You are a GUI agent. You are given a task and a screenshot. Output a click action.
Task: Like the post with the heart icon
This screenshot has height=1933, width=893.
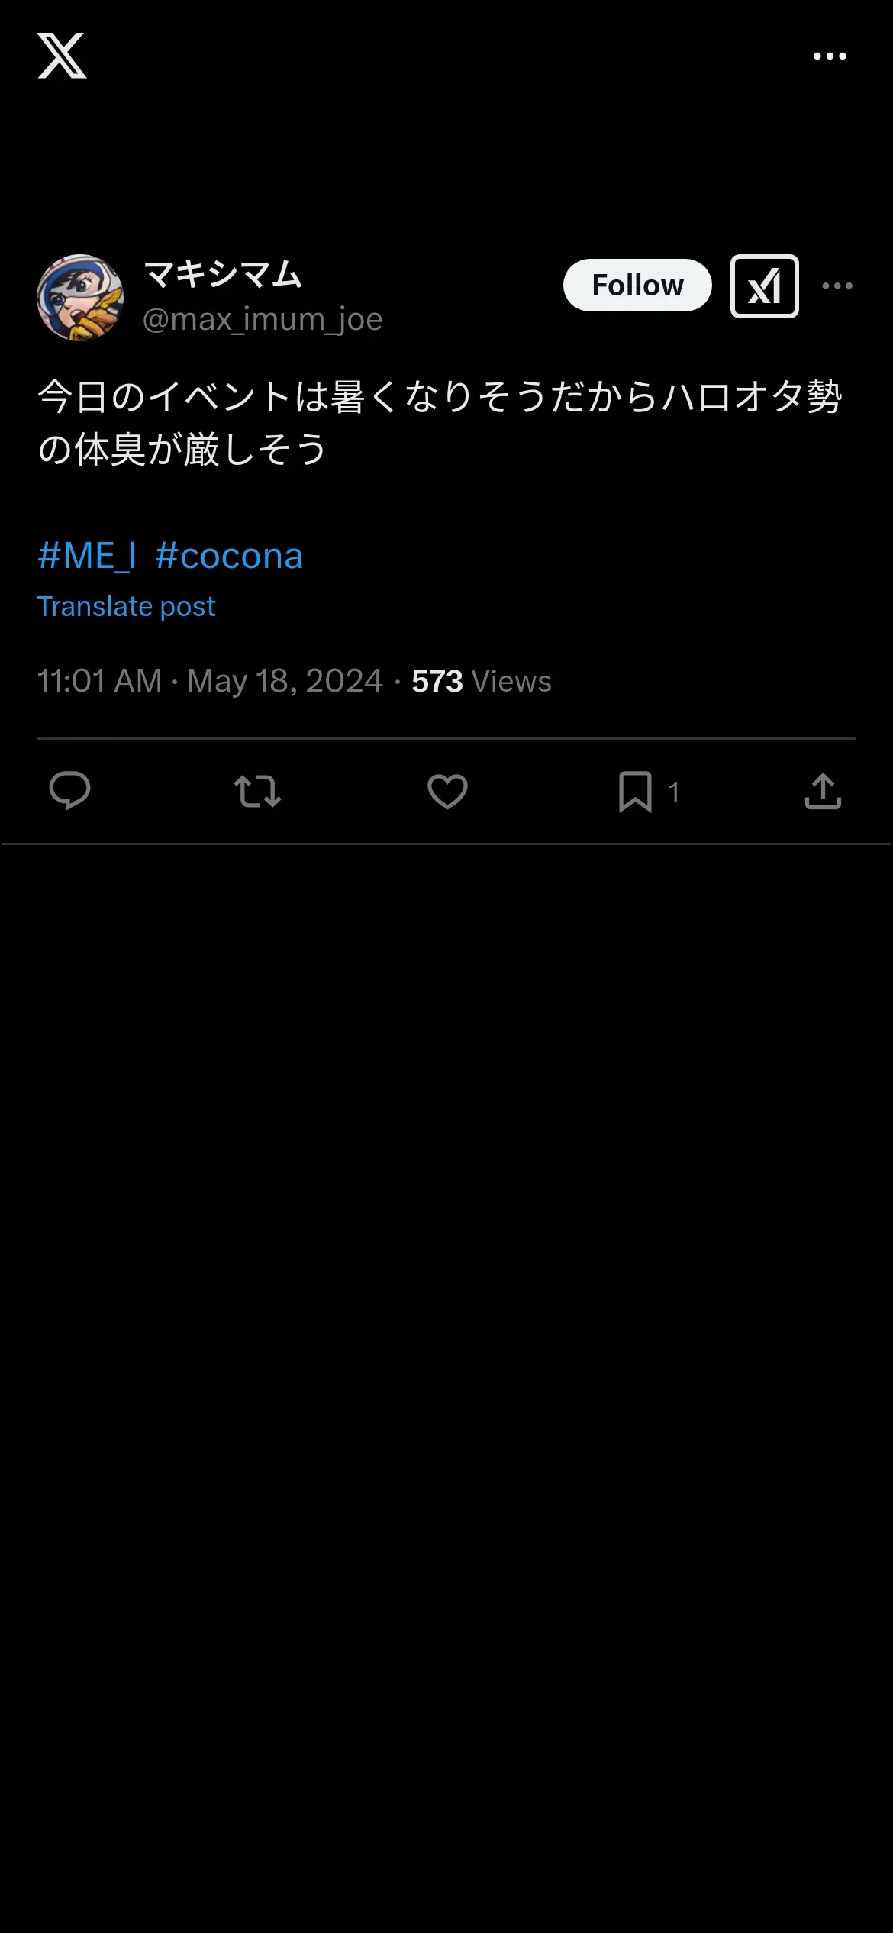447,791
